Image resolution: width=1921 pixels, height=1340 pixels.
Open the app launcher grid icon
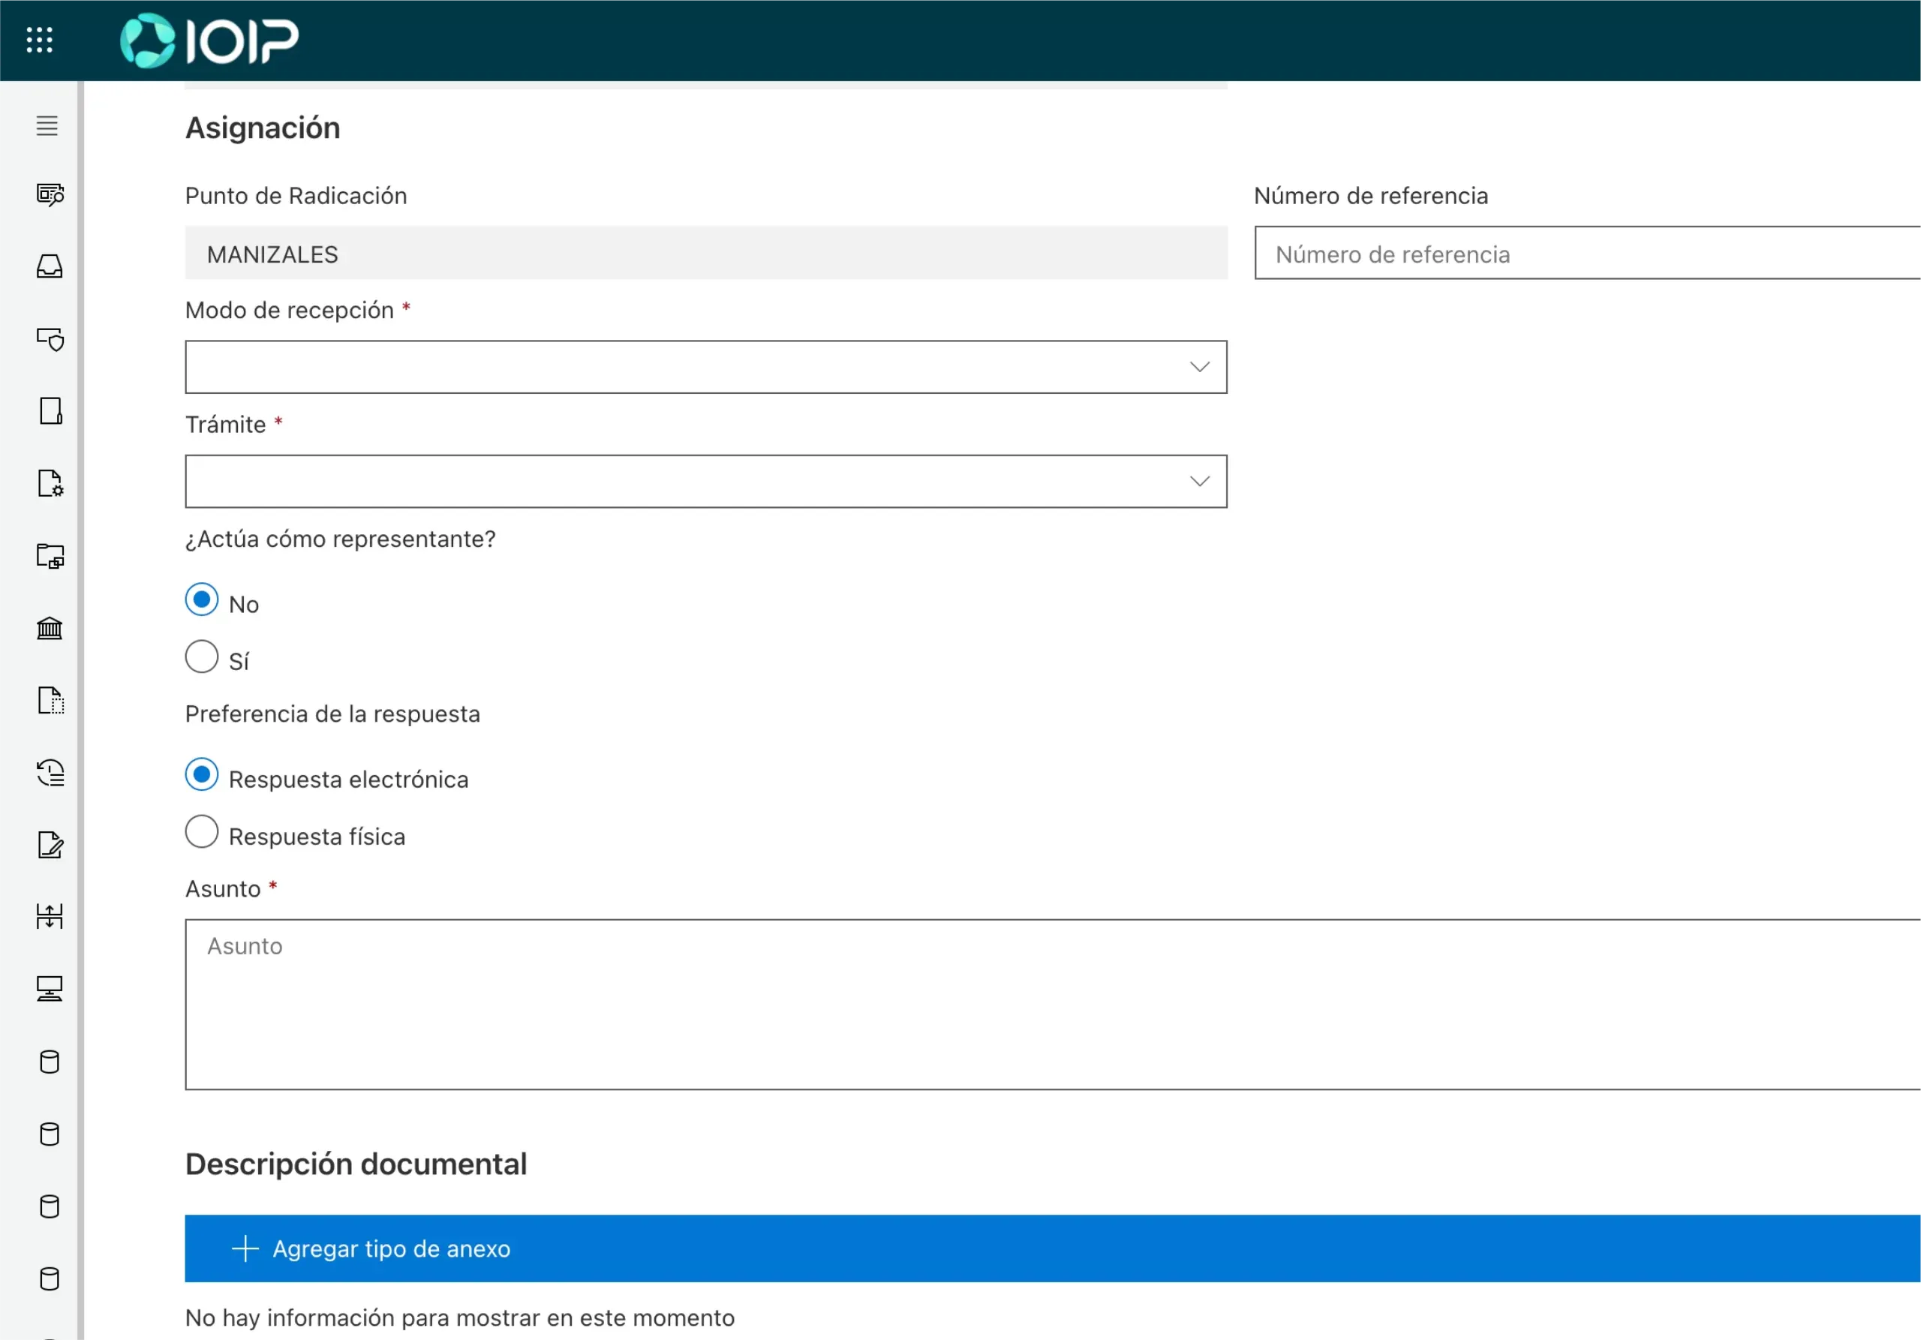pos(39,39)
